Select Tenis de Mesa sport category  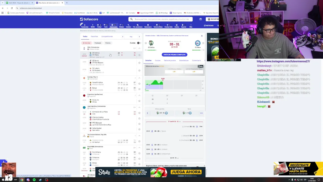158,26
